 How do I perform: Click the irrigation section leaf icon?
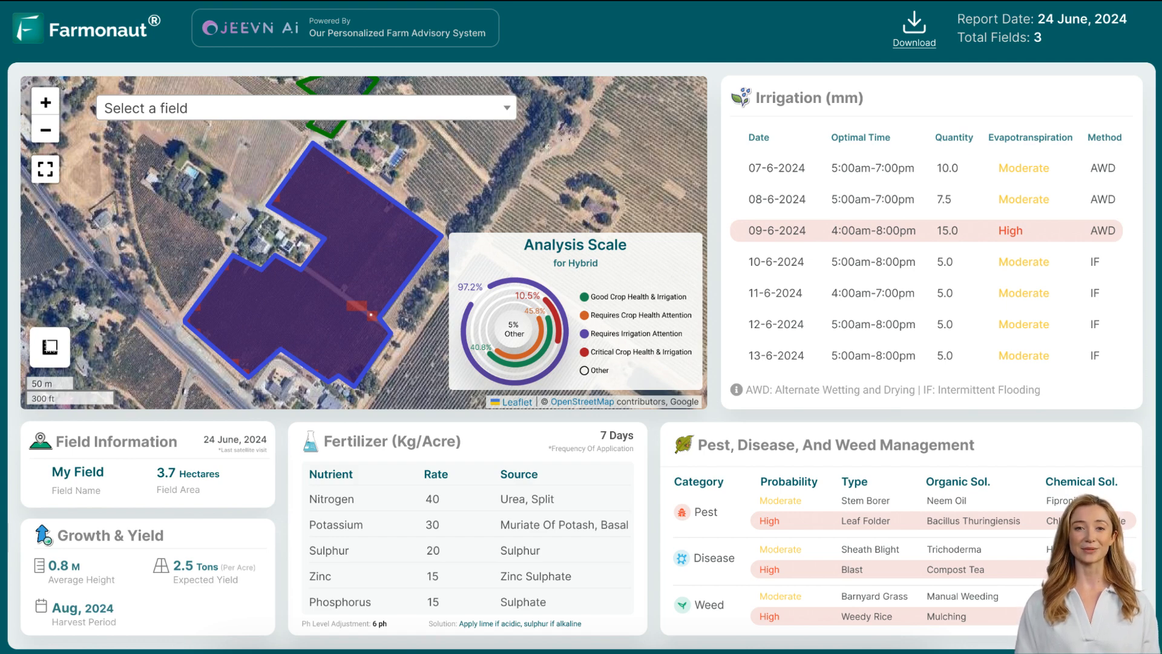point(741,97)
